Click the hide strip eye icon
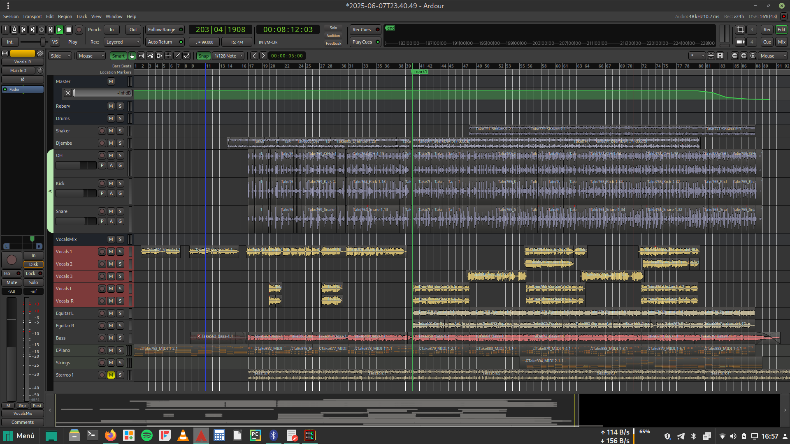Screen dimensions: 790x444 [x=40, y=53]
